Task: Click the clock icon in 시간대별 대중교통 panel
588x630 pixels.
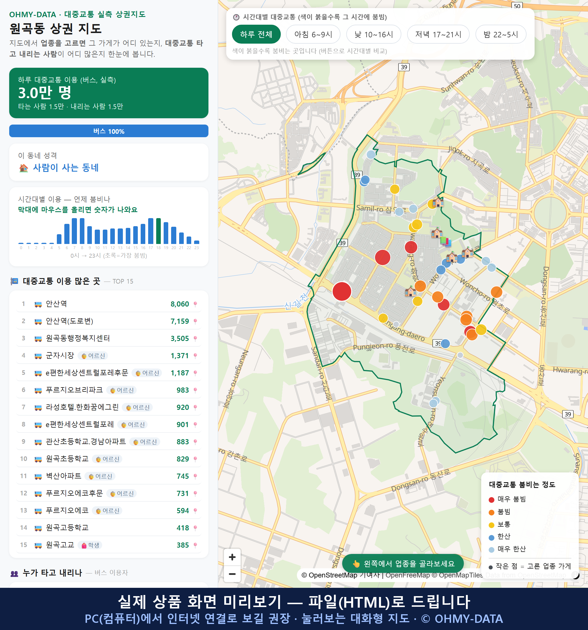Action: click(236, 17)
